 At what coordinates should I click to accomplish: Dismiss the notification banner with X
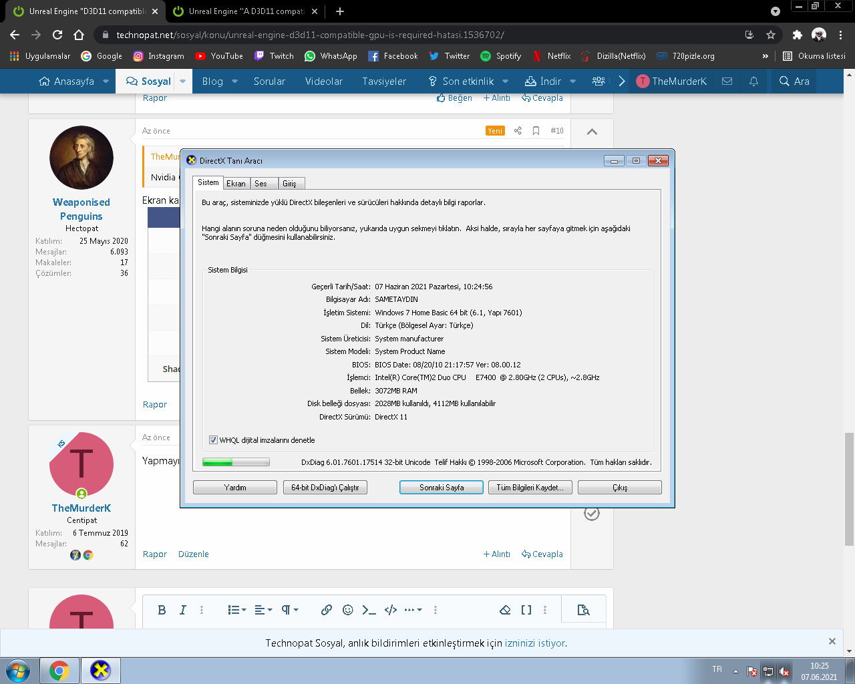pos(832,641)
